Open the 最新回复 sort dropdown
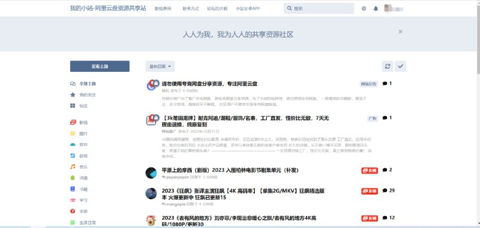The height and width of the screenshot is (228, 480). [160, 66]
